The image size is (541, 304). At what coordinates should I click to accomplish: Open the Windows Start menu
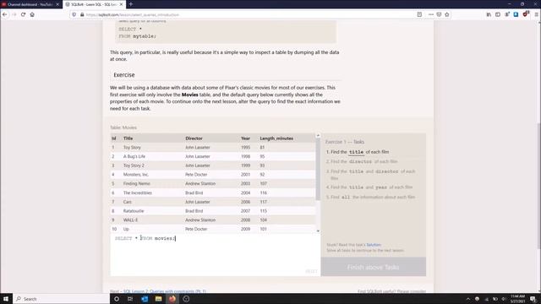[x=6, y=299]
